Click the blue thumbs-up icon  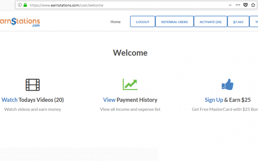(x=228, y=84)
